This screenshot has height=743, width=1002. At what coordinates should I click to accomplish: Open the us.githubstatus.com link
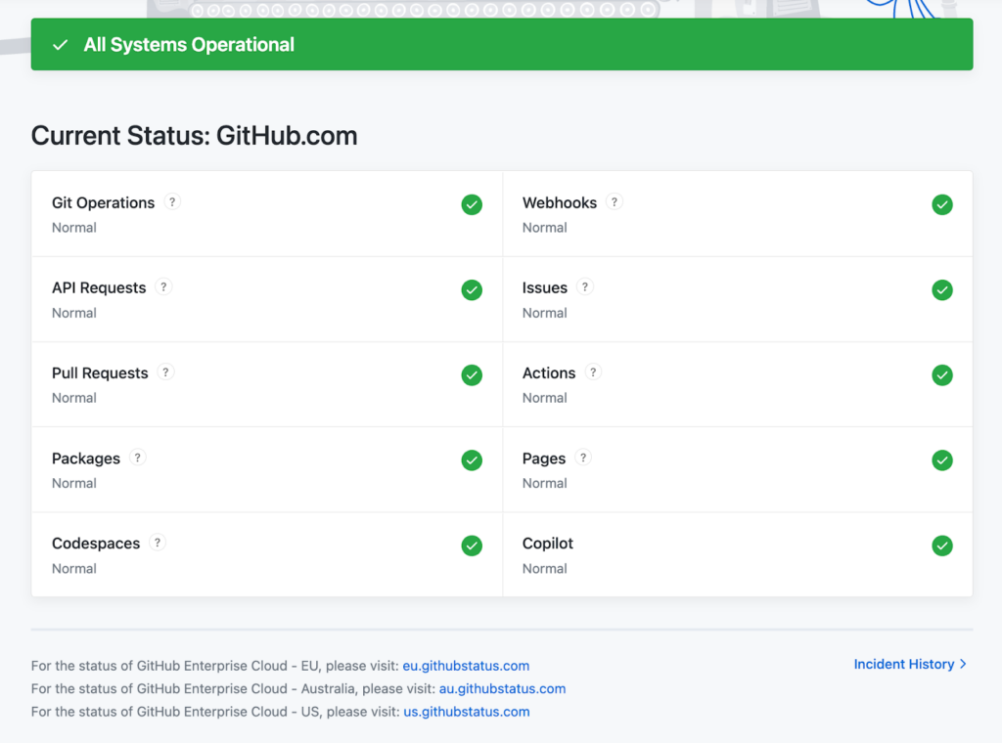click(x=466, y=712)
